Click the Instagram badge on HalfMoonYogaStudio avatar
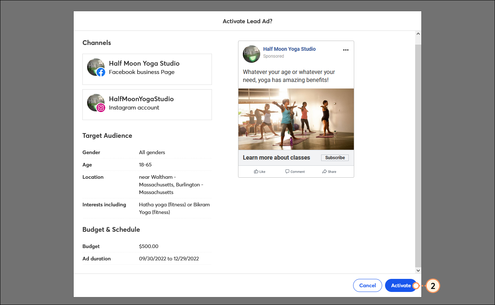The width and height of the screenshot is (495, 305). (101, 108)
